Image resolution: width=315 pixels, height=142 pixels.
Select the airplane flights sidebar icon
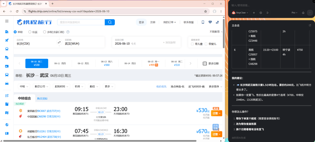click(7, 40)
